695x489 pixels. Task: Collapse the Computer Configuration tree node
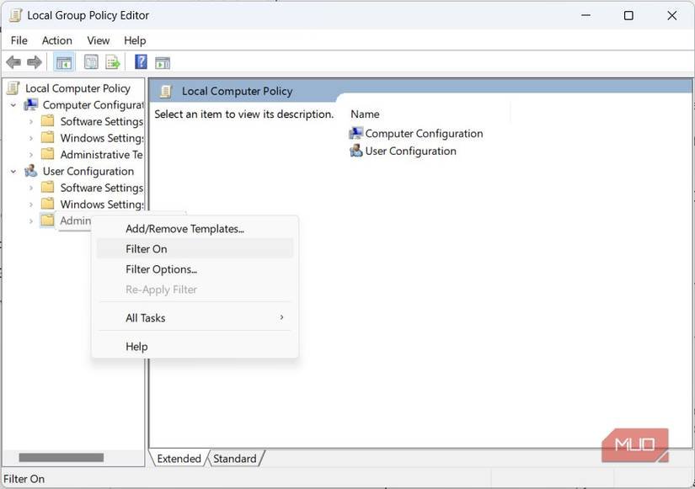pyautogui.click(x=13, y=105)
